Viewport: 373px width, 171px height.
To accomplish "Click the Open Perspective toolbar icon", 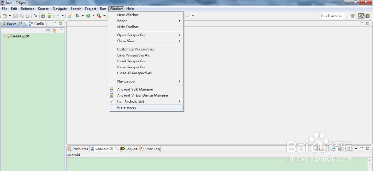I will point(353,16).
